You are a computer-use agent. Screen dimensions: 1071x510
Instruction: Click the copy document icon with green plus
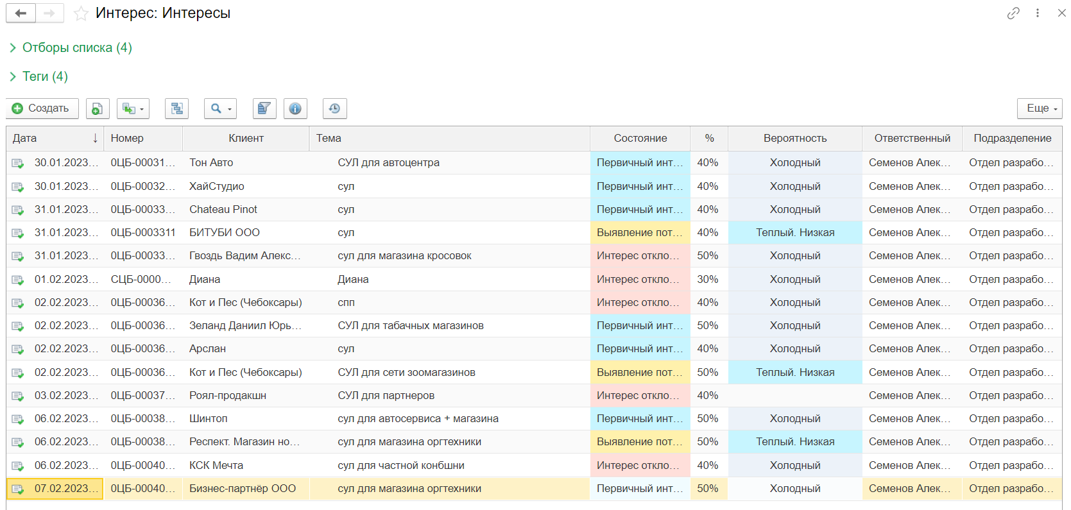coord(98,108)
